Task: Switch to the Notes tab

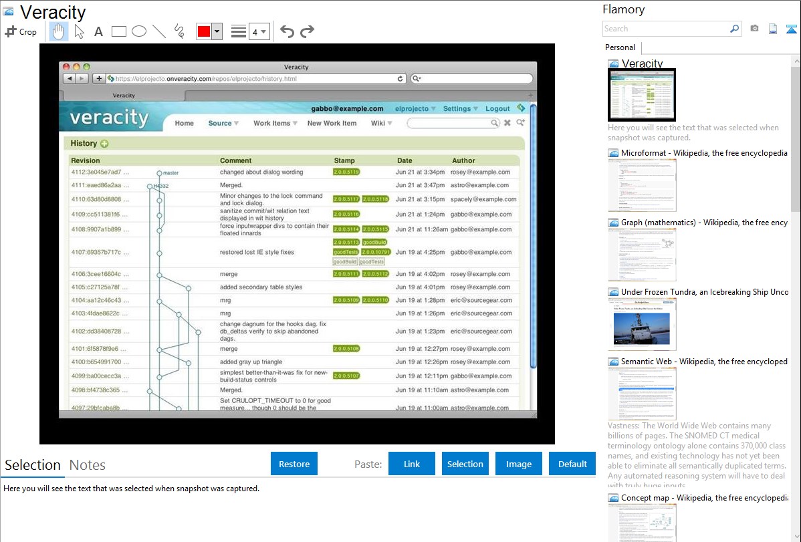Action: 88,465
